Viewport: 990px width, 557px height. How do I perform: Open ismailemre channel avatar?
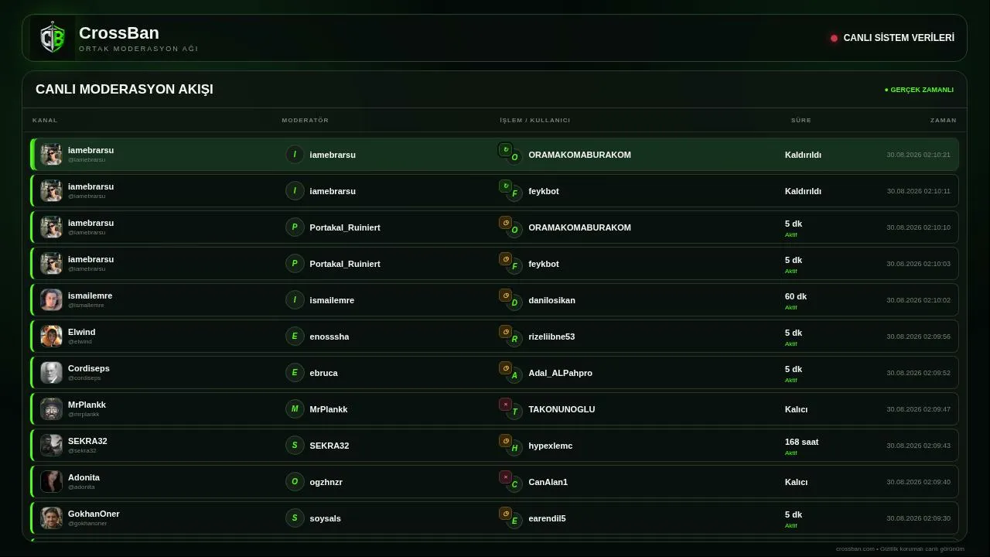pyautogui.click(x=51, y=300)
